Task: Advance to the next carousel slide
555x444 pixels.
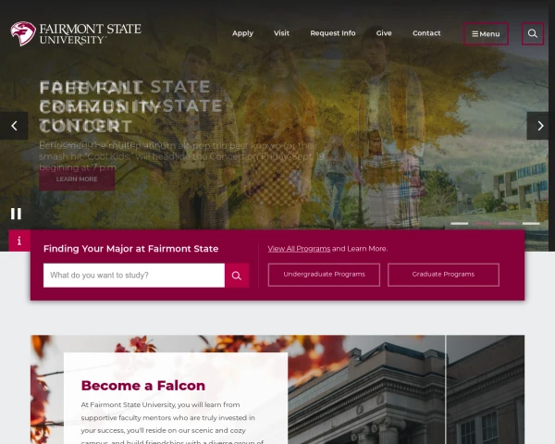Action: coord(540,126)
